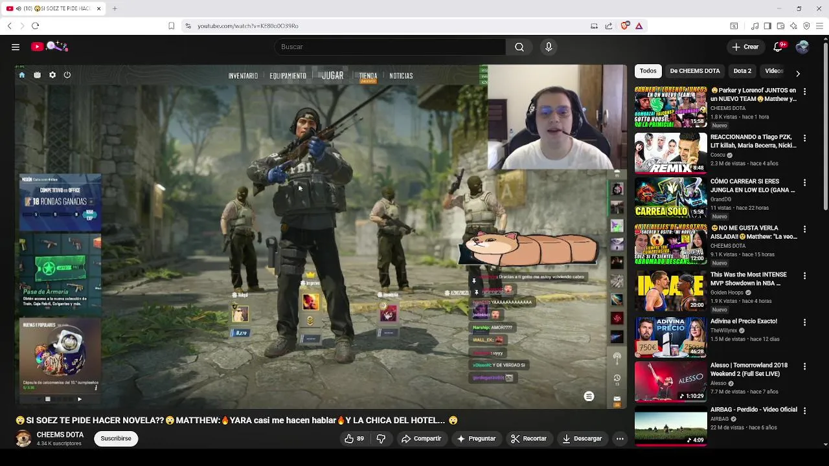Subscribe with the Suscribirse button
829x466 pixels.
116,439
